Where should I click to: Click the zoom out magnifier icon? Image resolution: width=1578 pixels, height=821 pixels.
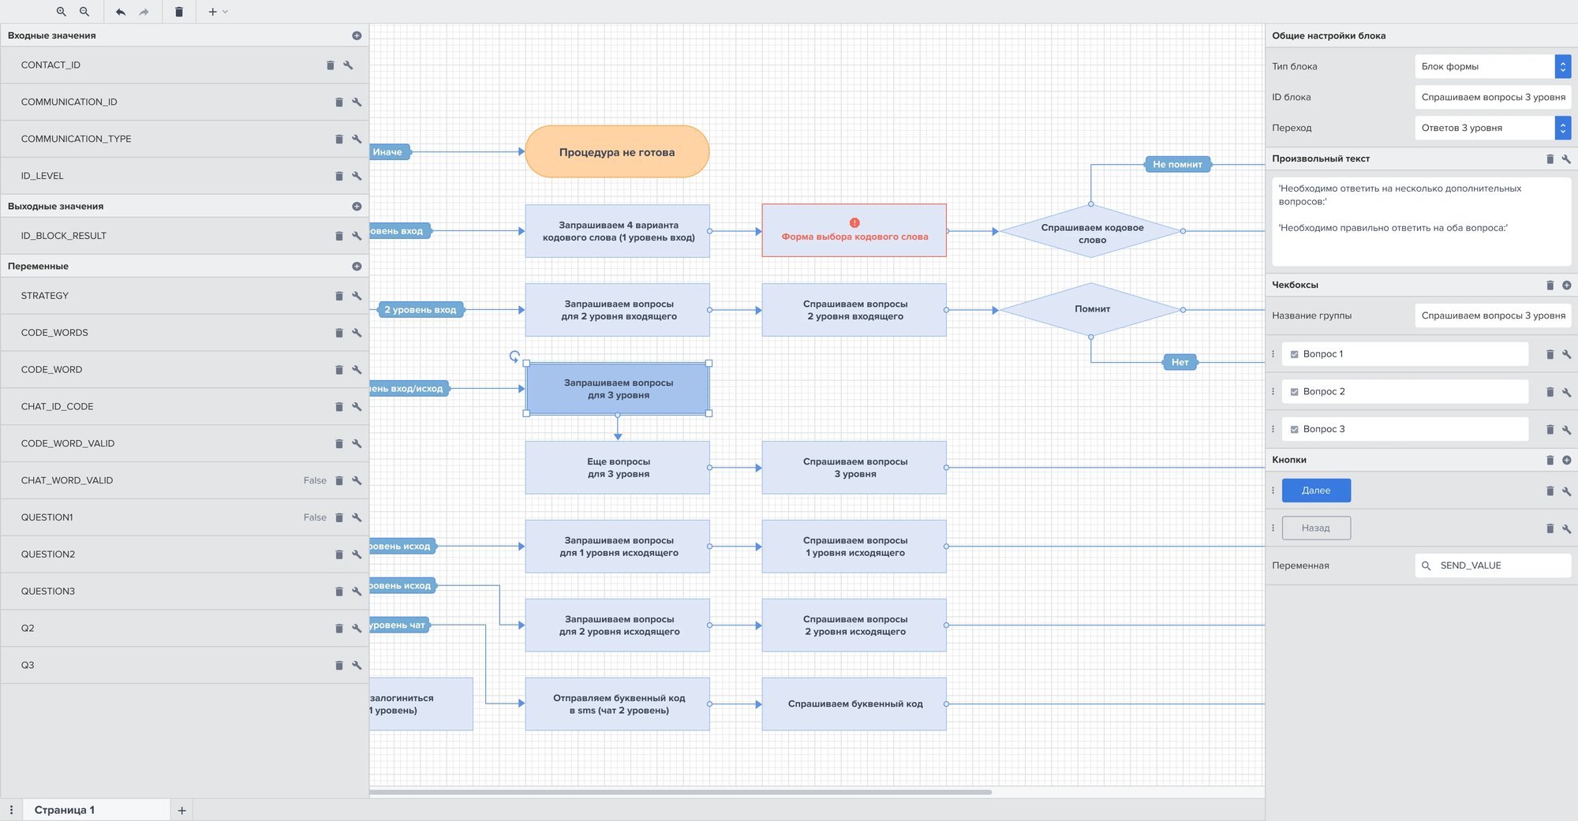coord(84,12)
